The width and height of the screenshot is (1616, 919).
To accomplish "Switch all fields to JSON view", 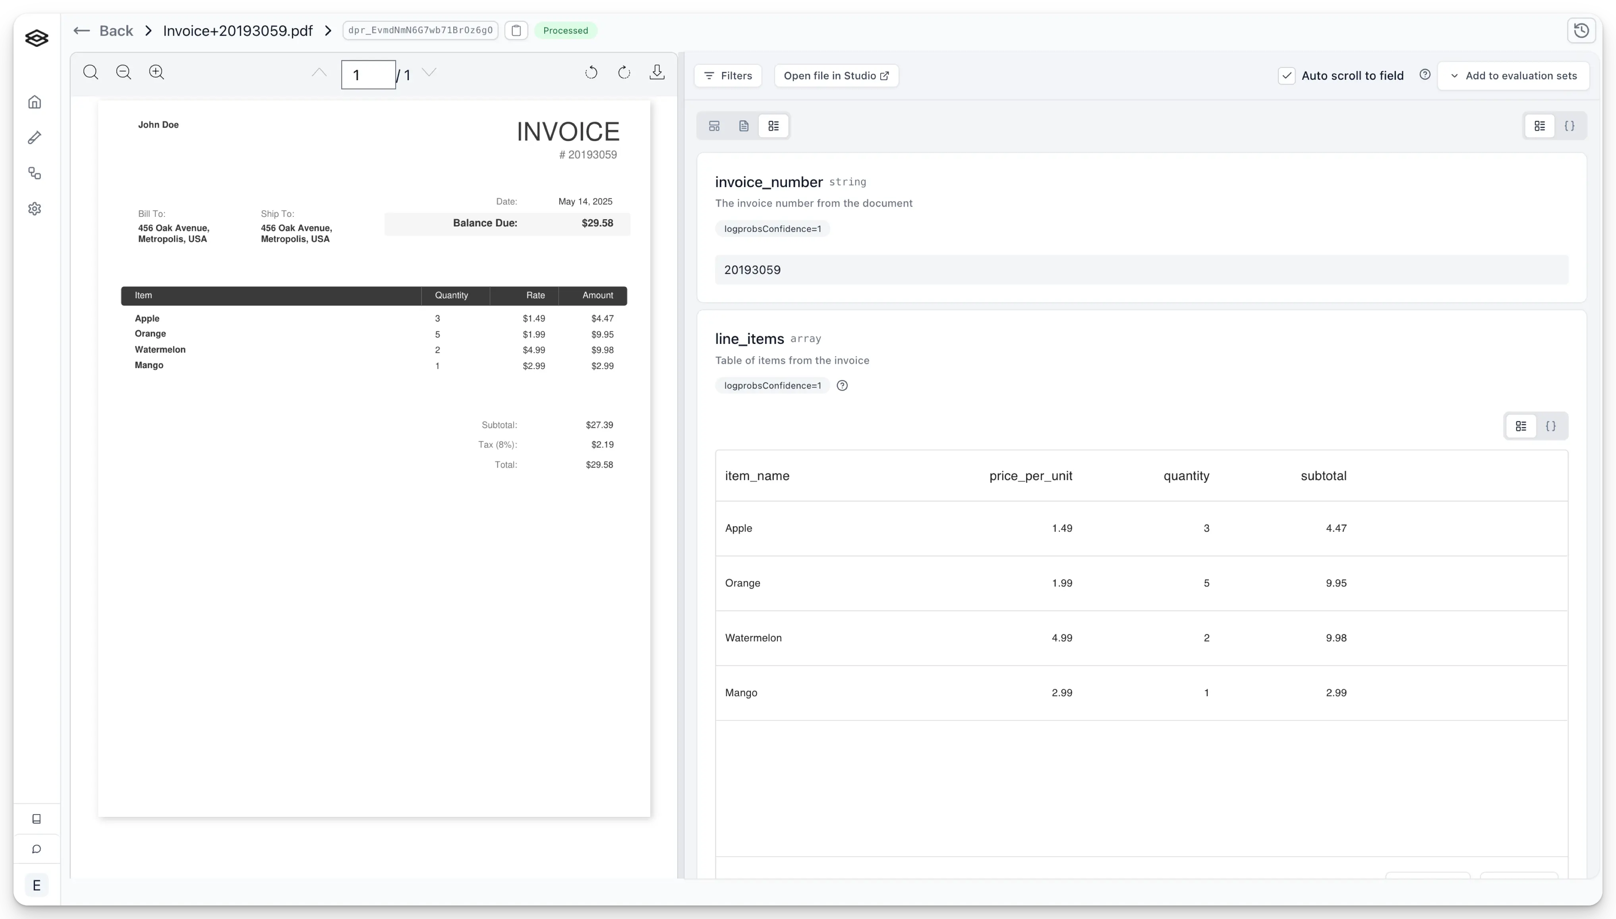I will click(x=1569, y=125).
